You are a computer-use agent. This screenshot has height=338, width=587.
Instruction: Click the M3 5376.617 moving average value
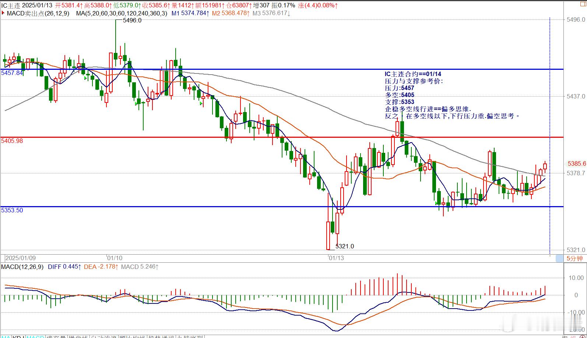[x=271, y=14]
